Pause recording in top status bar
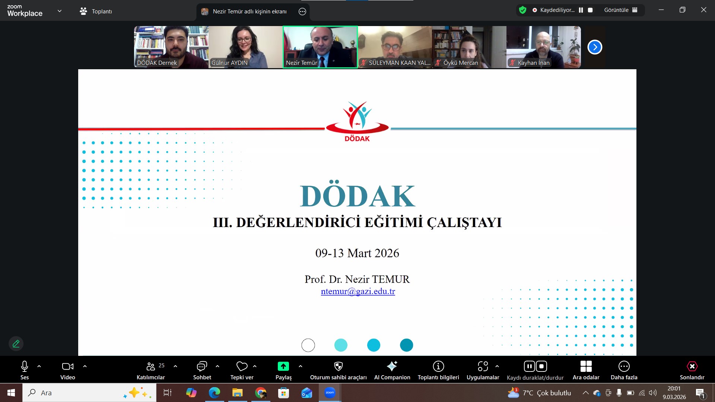This screenshot has height=402, width=715. click(581, 10)
